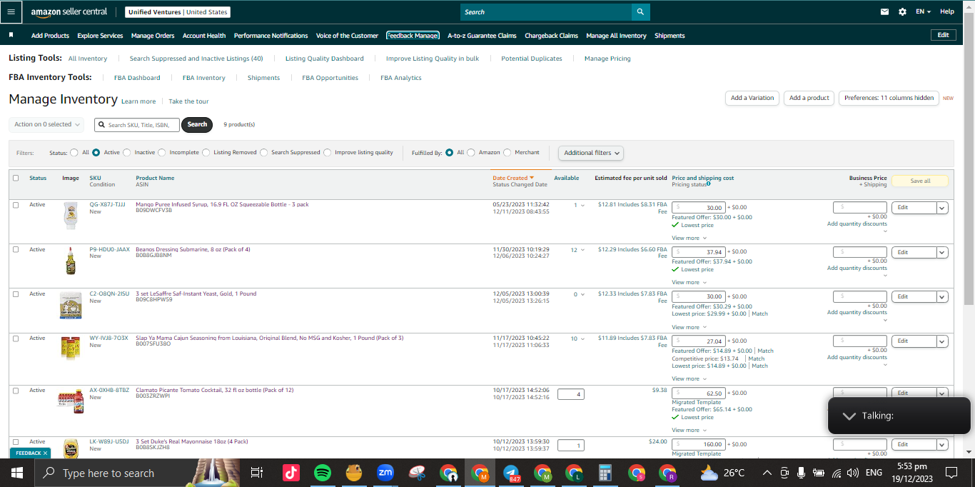Open the hamburger navigation menu
This screenshot has height=487, width=975.
coord(11,11)
